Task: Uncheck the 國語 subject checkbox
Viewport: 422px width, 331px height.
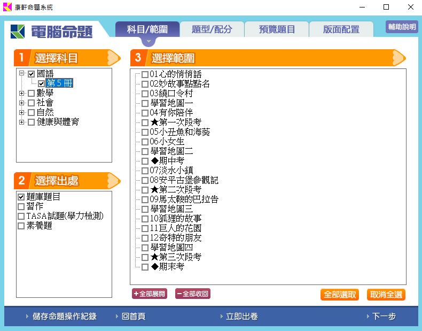Action: click(31, 74)
